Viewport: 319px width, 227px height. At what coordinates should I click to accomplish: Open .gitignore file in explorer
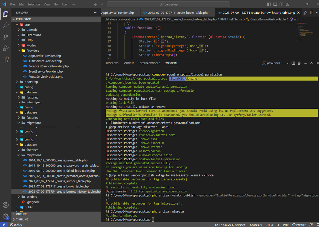(56, 202)
